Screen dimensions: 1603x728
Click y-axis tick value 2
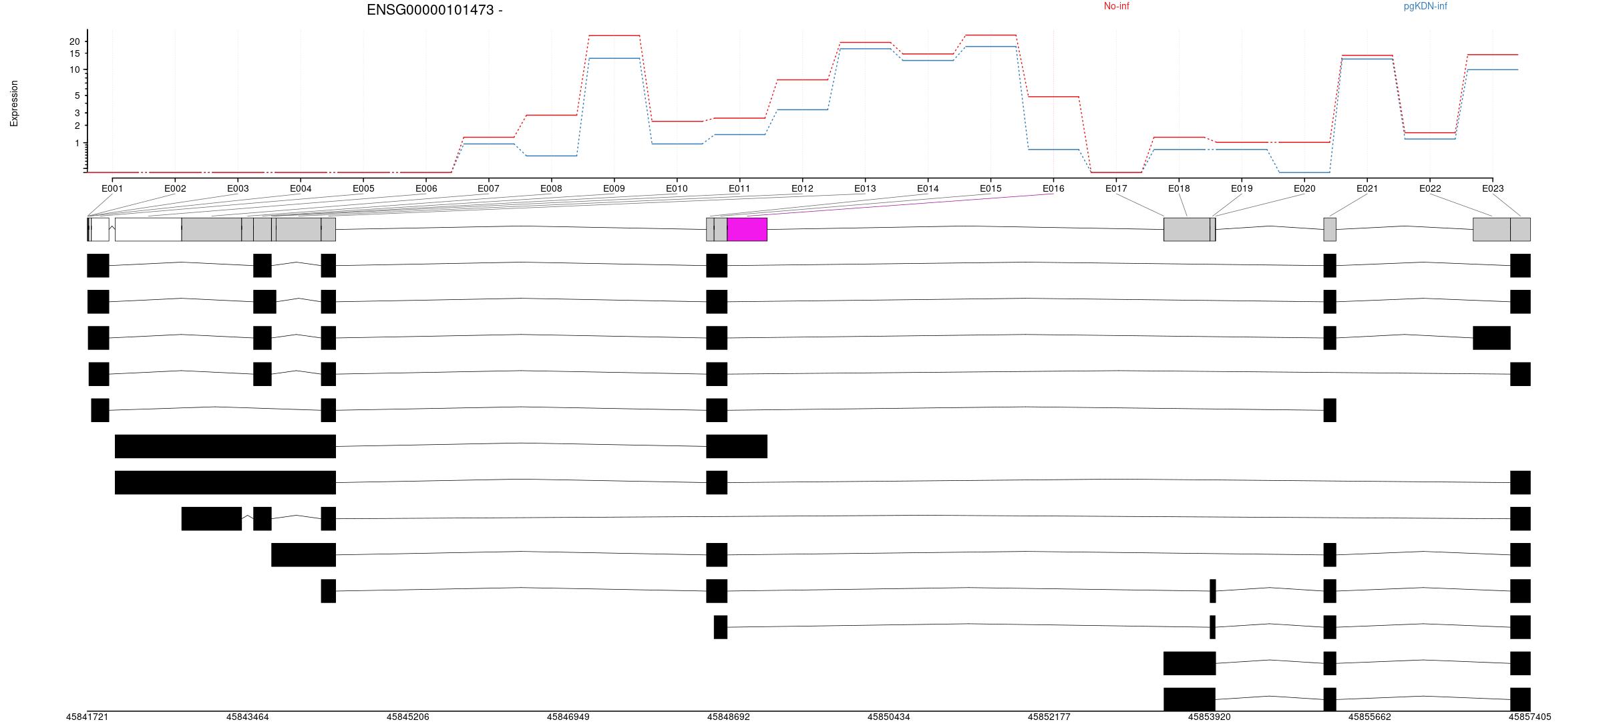coord(77,126)
